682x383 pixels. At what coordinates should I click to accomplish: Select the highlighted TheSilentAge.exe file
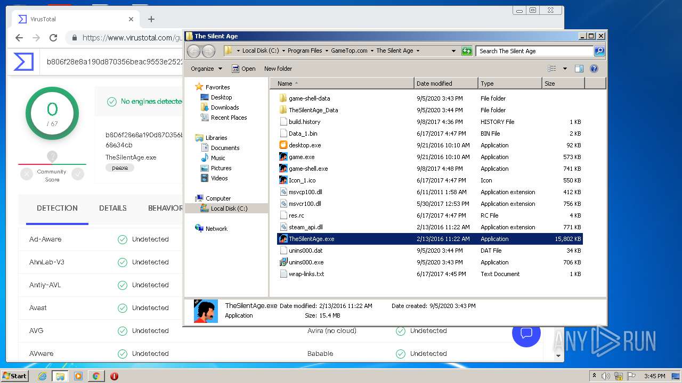click(429, 239)
